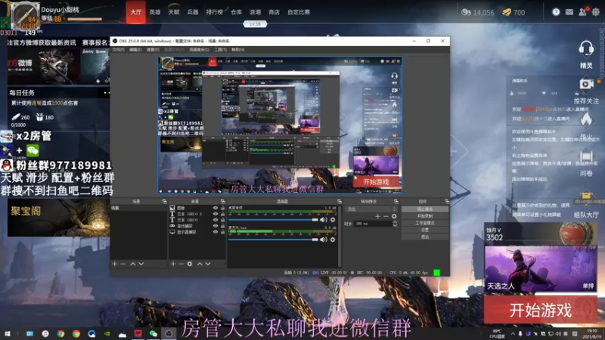Add a new source with plus icon in Sources panel
This screenshot has width=605, height=340.
pos(173,264)
